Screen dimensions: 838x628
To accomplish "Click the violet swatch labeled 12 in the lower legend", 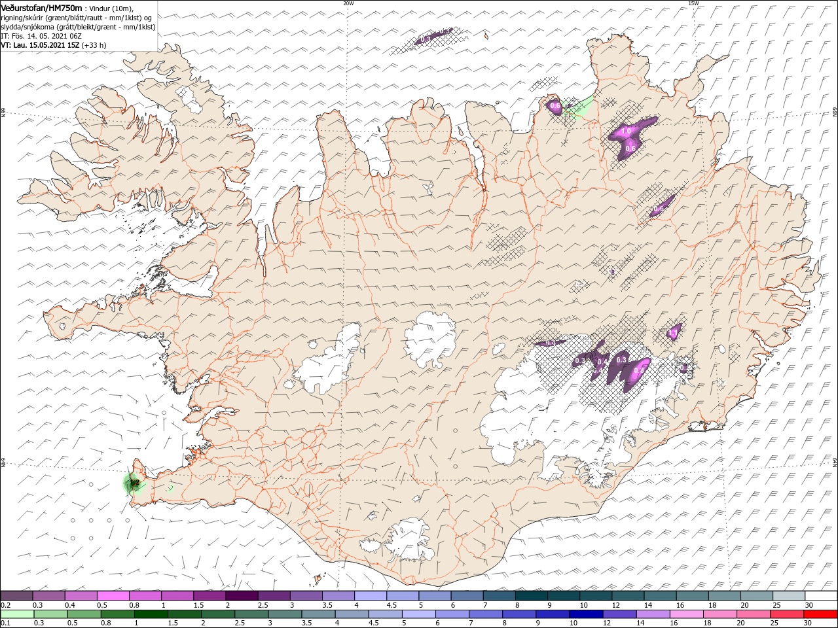I will coord(620,614).
